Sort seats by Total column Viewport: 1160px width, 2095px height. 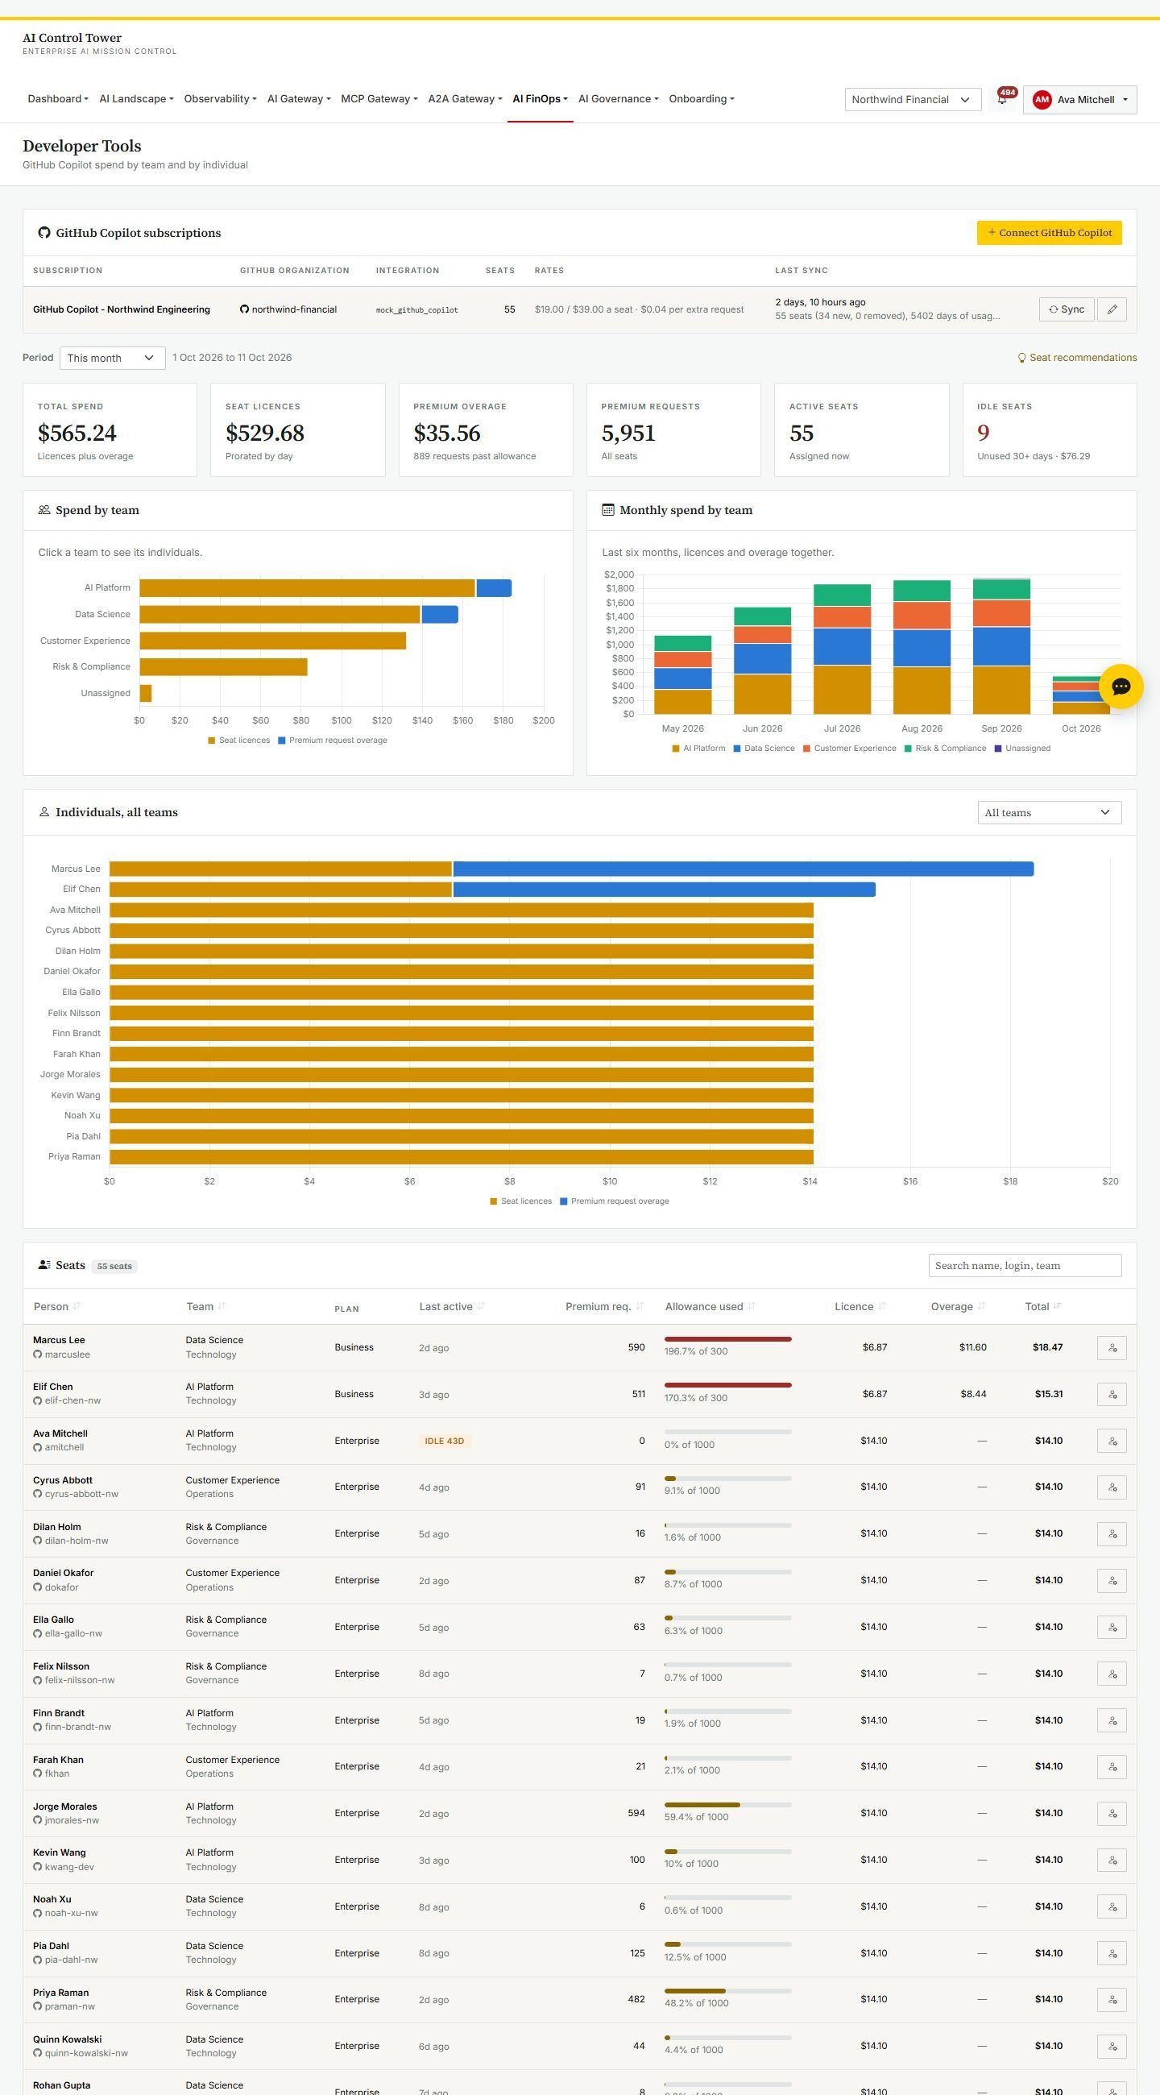click(x=1043, y=1306)
